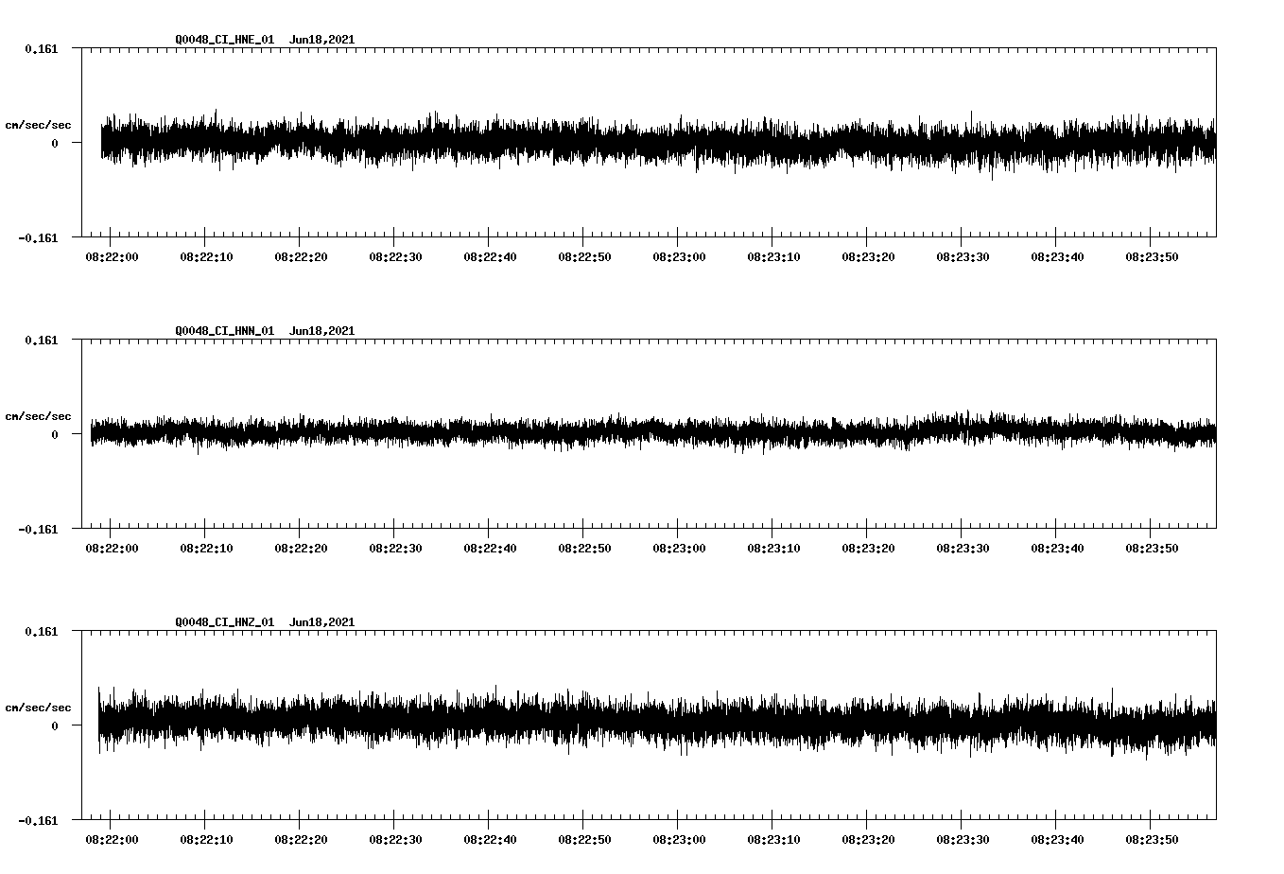
Task: Click the 08:22:40 time label under HNN plot
Action: pos(490,548)
